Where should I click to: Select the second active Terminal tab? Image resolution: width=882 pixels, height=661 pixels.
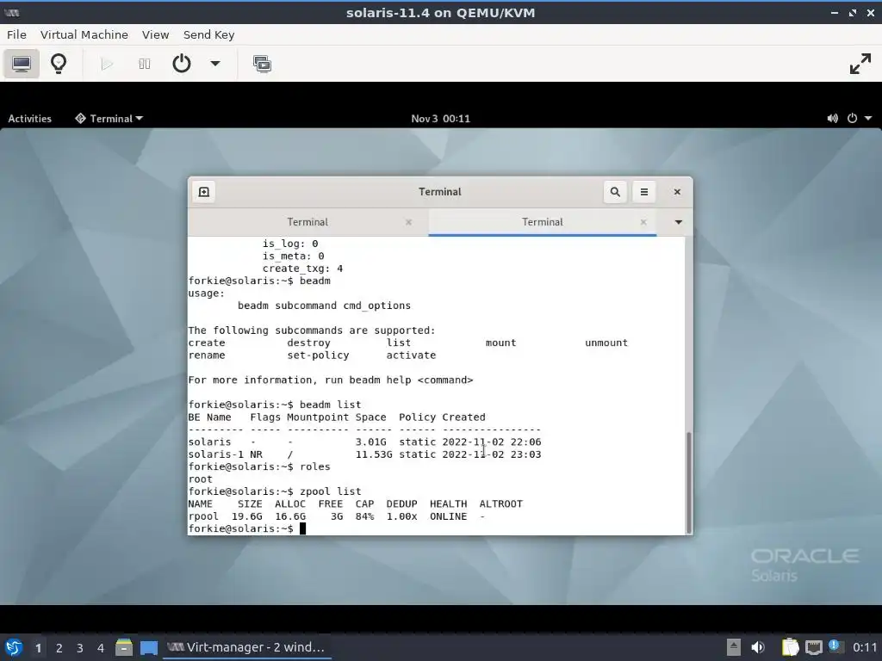[x=543, y=222]
